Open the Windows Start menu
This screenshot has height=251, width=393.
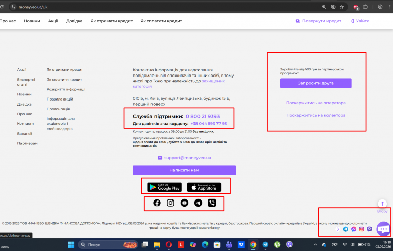pyautogui.click(x=71, y=245)
